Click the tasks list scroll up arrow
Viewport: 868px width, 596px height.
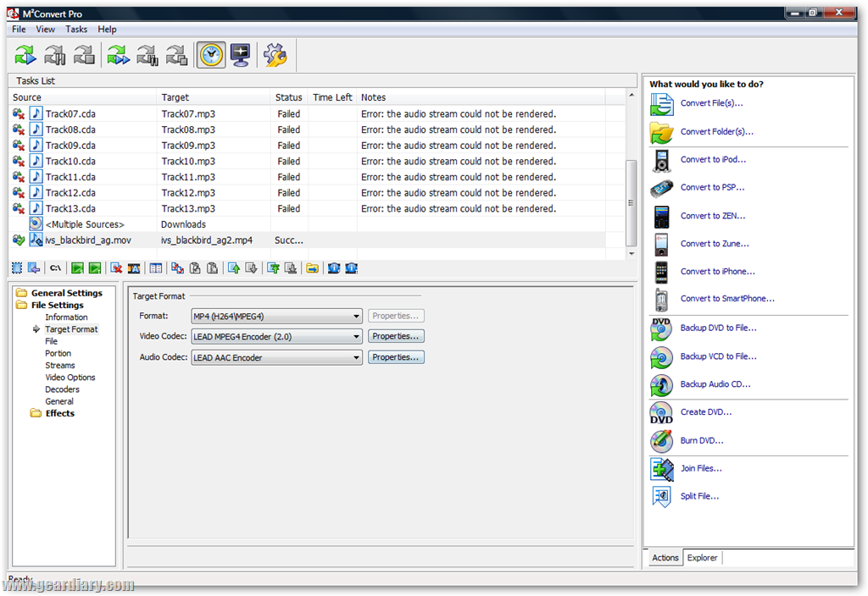tap(631, 96)
